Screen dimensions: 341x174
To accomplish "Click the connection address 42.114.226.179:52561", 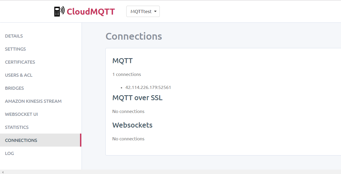I will pyautogui.click(x=148, y=87).
